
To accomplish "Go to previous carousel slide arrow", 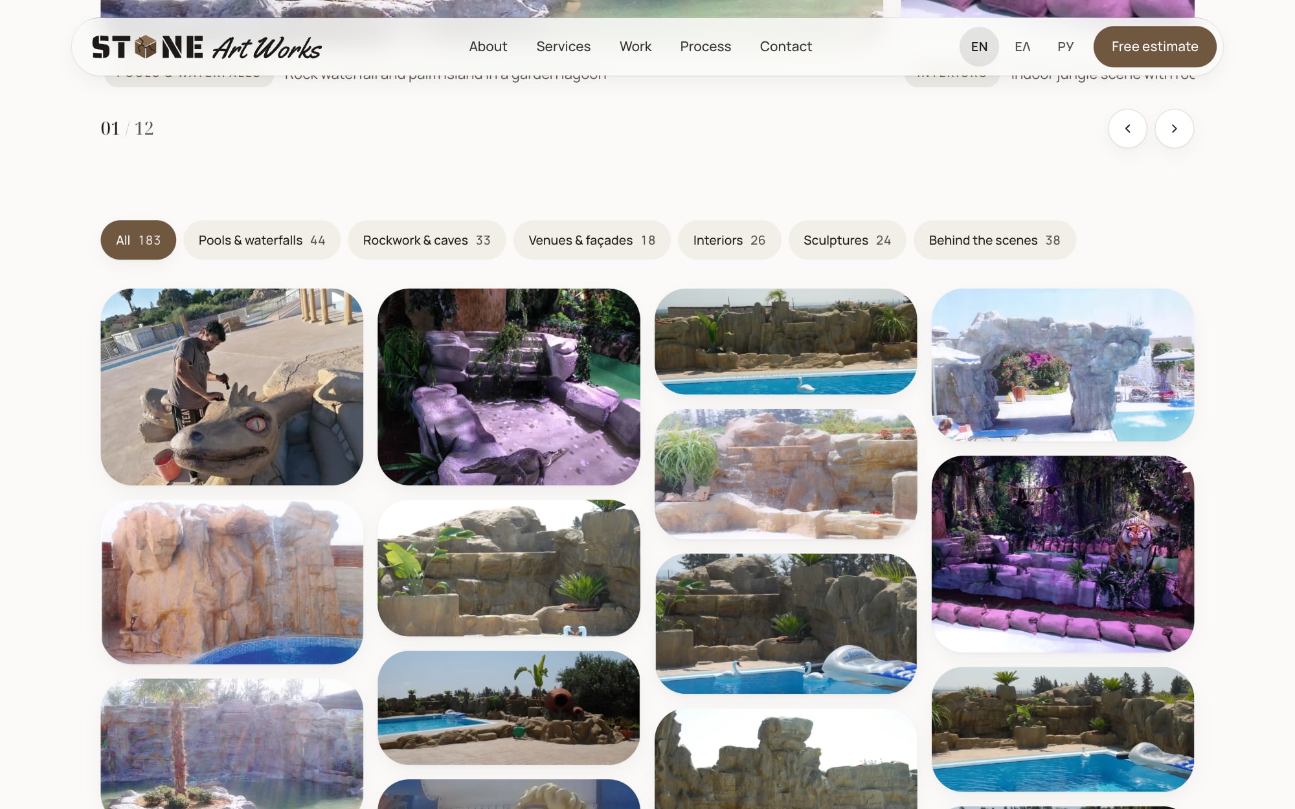I will [x=1127, y=128].
